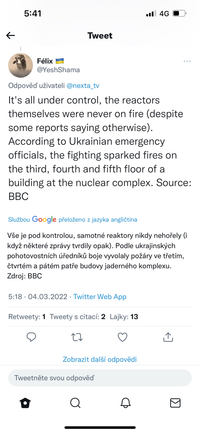
Task: Show more replies via Zobrazit další odpovědi
Action: (100, 359)
